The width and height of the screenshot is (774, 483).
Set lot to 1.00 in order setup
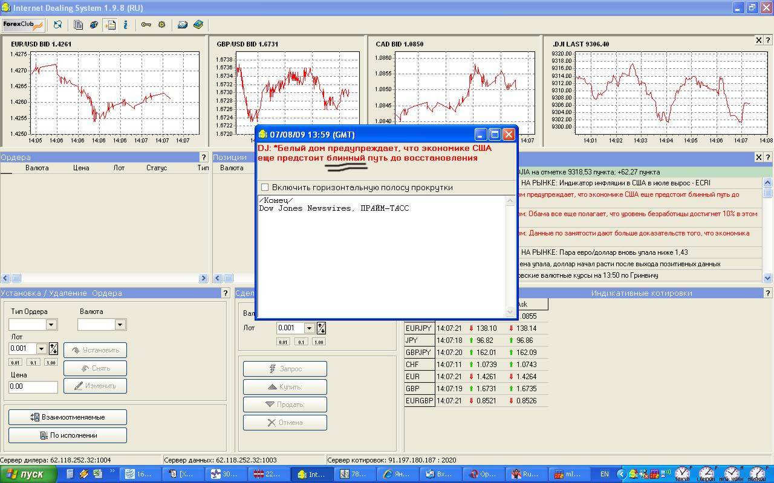(51, 362)
